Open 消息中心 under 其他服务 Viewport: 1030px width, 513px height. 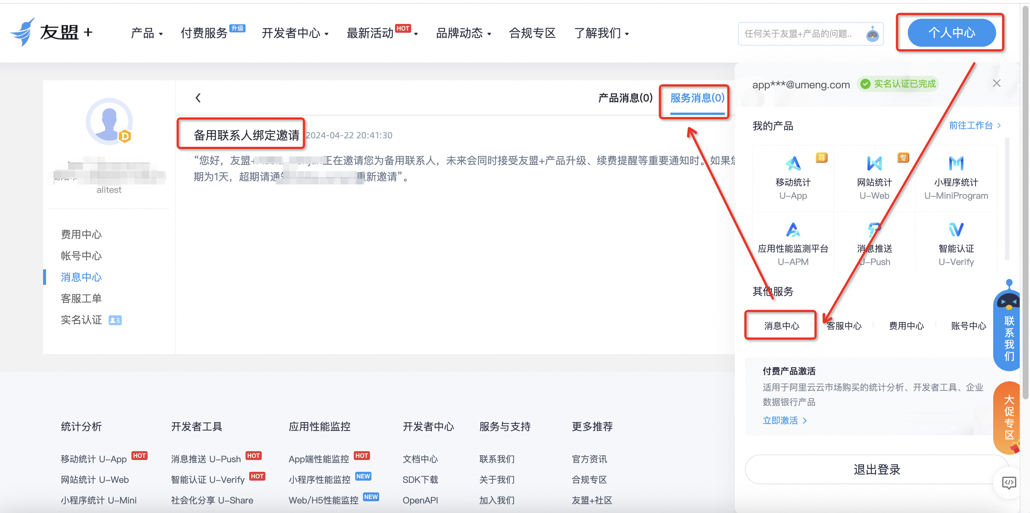tap(782, 326)
